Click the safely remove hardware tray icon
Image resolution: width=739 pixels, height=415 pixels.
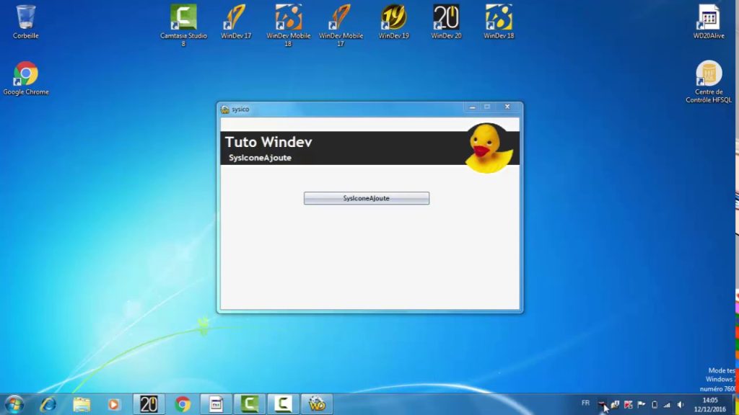tap(615, 404)
